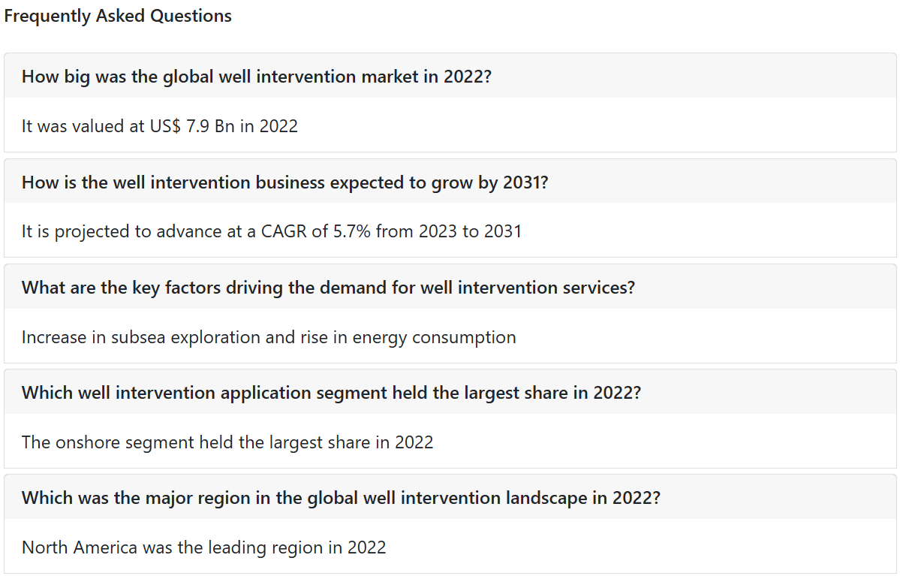This screenshot has height=576, width=900.
Task: Click the answer 'Increase in subsea exploration' text
Action: (x=269, y=337)
